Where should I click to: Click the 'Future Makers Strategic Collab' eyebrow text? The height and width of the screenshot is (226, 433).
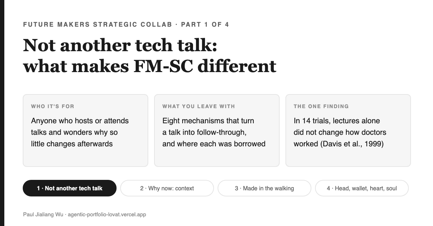coord(97,25)
